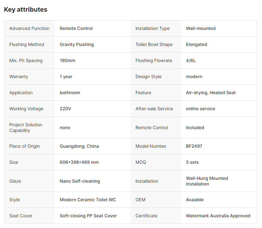262x228 pixels.
Task: Click the Wall-mounted installation type value
Action: (201, 28)
